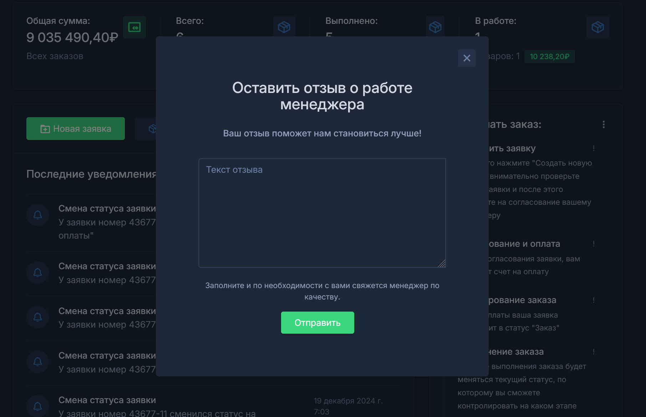Click the bell icon of the third notification
This screenshot has width=646, height=417.
pos(37,317)
